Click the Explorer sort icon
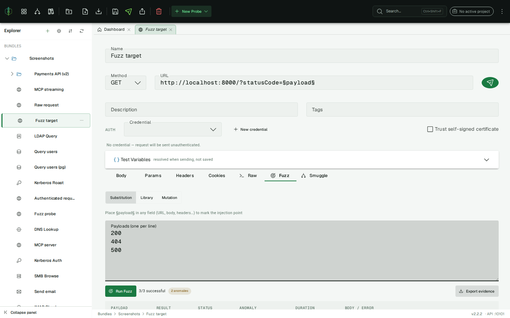Screen dimensions: 510x318 coord(70,31)
